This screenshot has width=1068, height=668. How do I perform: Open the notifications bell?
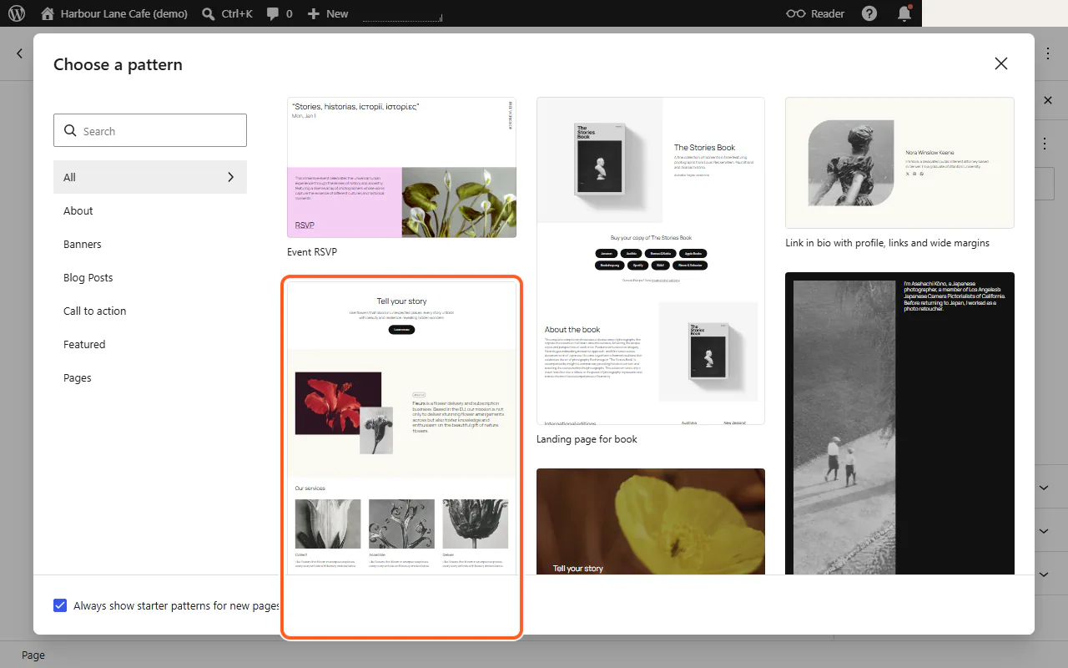[x=904, y=13]
